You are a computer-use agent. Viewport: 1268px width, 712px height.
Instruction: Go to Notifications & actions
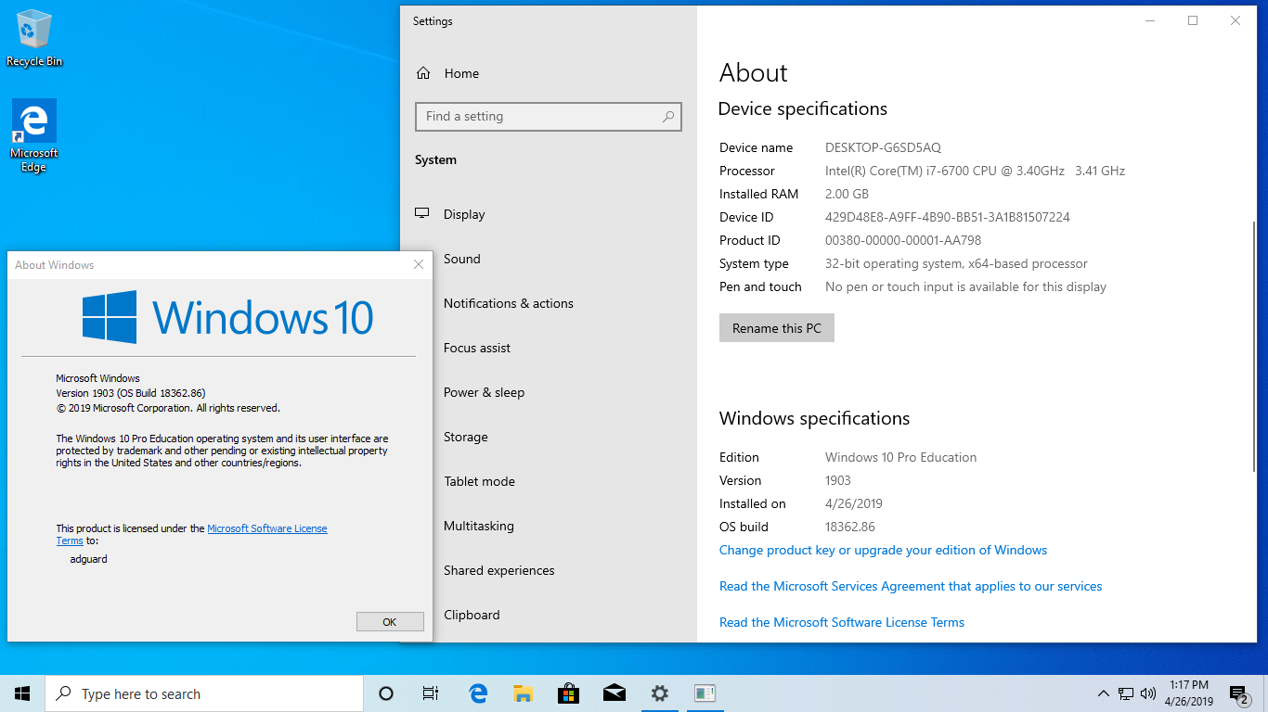pyautogui.click(x=549, y=303)
